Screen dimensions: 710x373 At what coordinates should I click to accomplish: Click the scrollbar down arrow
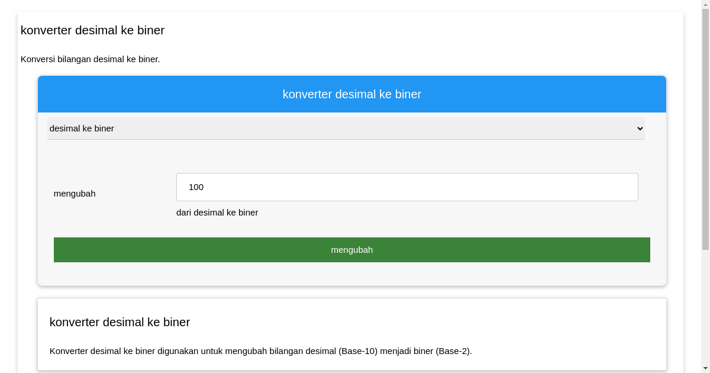[705, 368]
